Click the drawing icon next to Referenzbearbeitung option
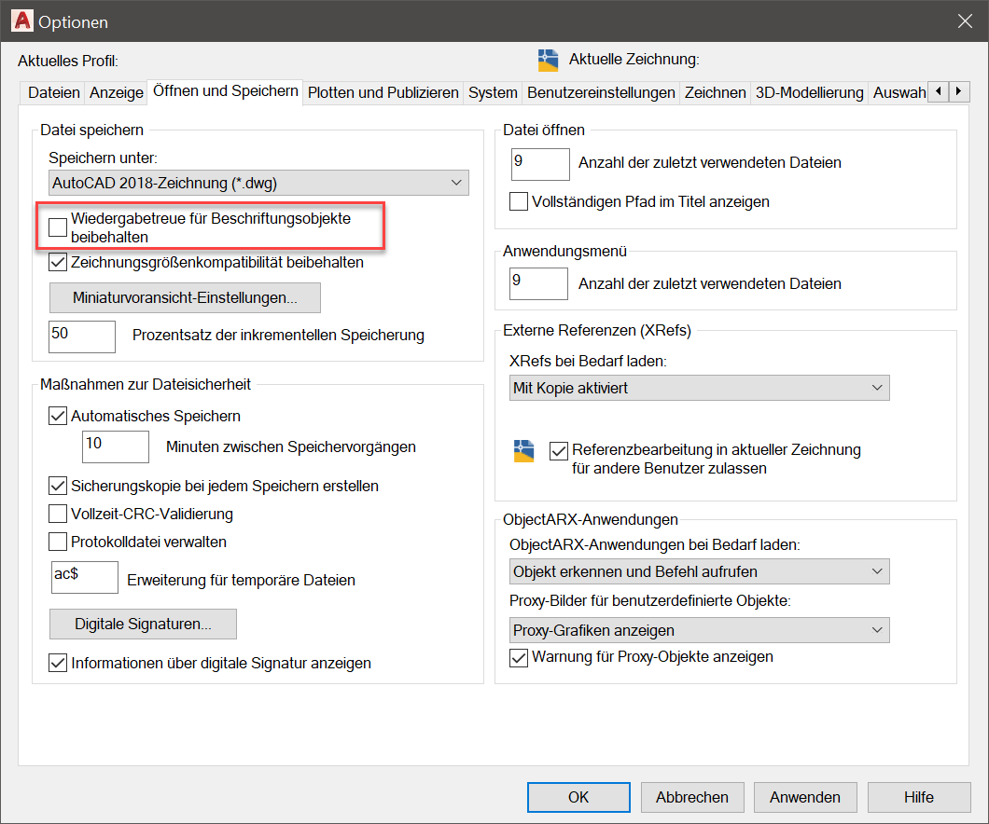This screenshot has height=824, width=989. tap(523, 451)
